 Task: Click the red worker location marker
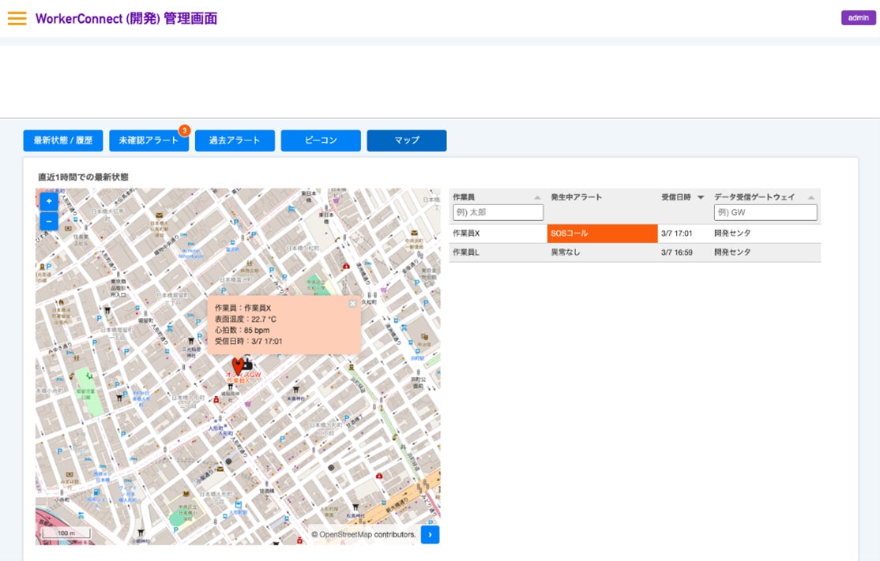238,367
